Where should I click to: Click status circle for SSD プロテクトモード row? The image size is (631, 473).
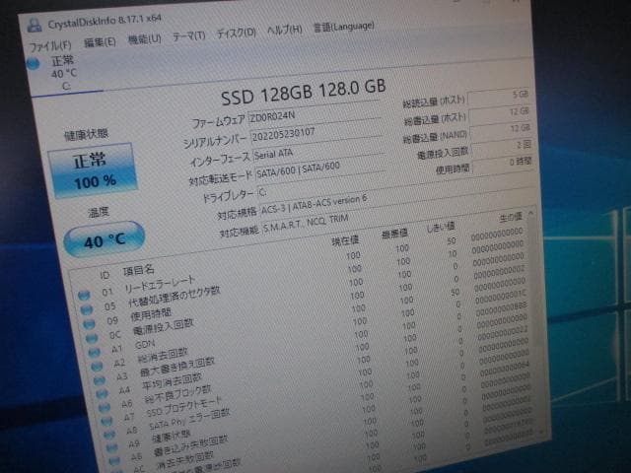point(106,421)
